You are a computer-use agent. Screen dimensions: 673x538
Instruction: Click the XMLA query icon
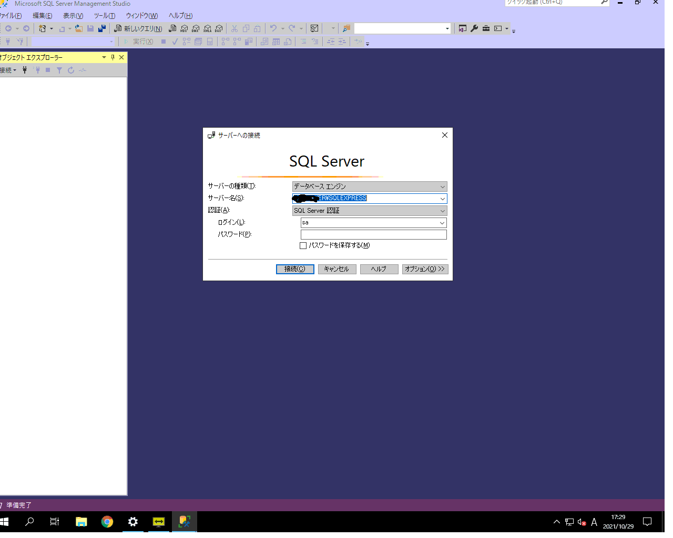207,28
